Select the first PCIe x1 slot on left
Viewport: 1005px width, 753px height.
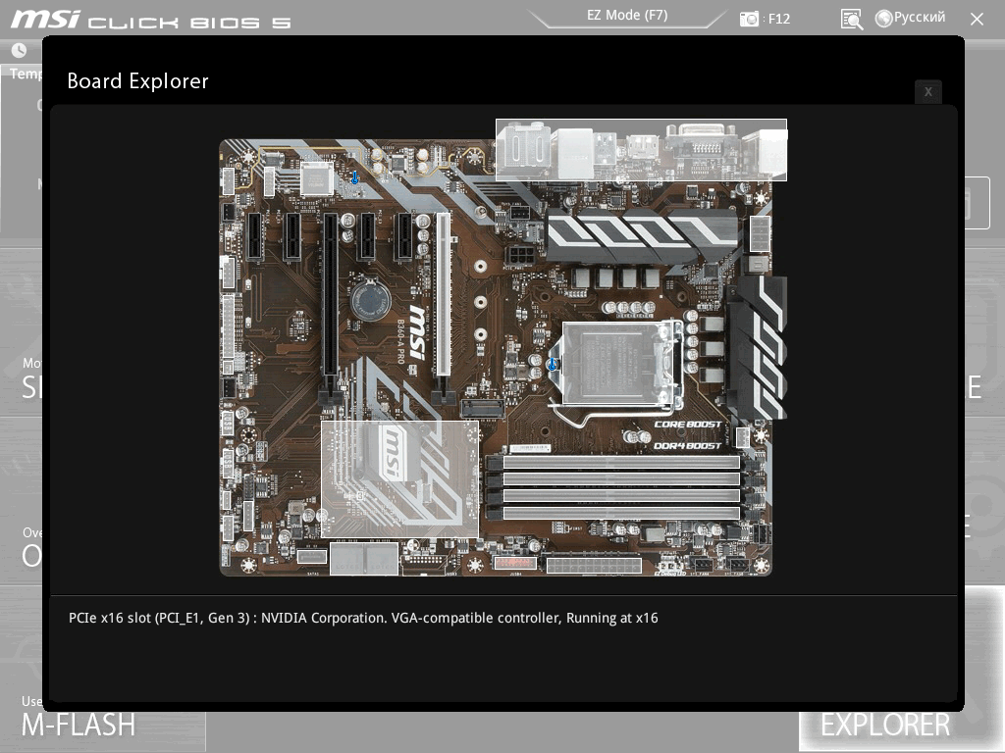coord(254,235)
